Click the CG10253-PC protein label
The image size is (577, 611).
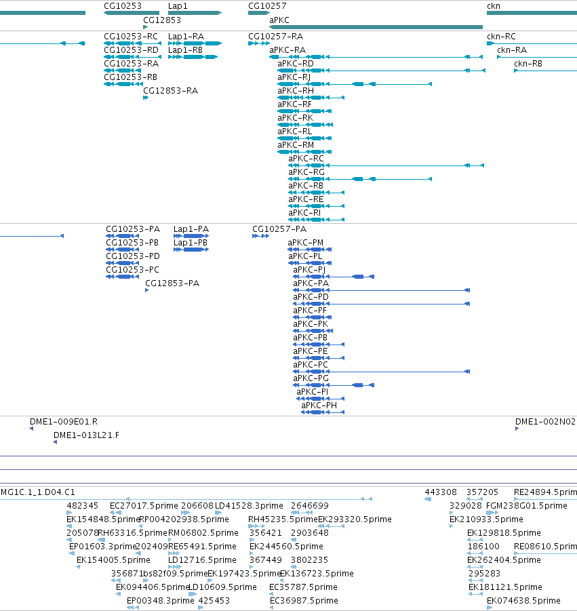[132, 270]
